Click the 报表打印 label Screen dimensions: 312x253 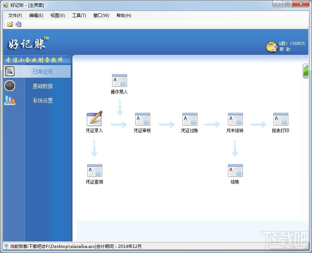coord(280,130)
